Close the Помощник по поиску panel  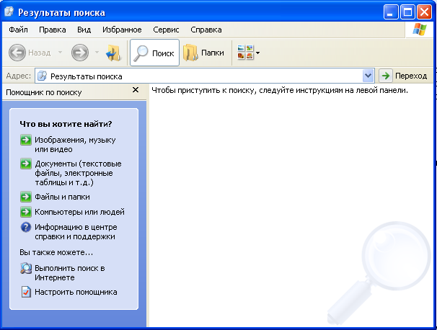coord(136,89)
